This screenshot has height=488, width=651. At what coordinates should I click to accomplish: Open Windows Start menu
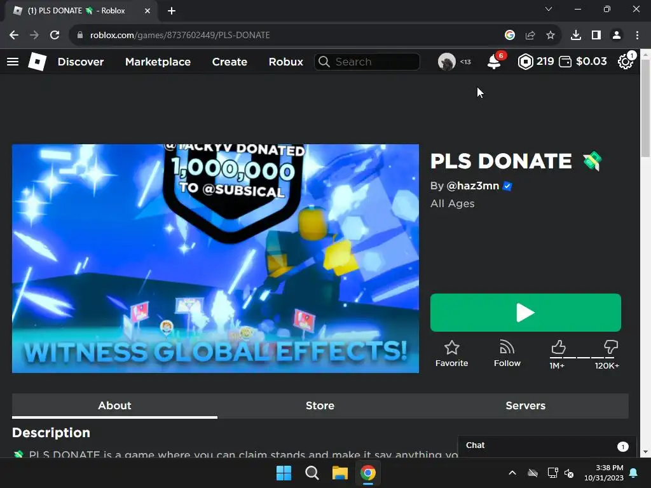coord(284,473)
